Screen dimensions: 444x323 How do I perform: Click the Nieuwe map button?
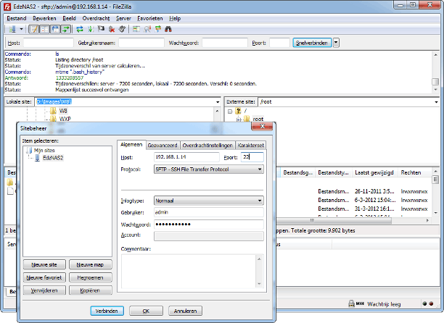point(91,265)
